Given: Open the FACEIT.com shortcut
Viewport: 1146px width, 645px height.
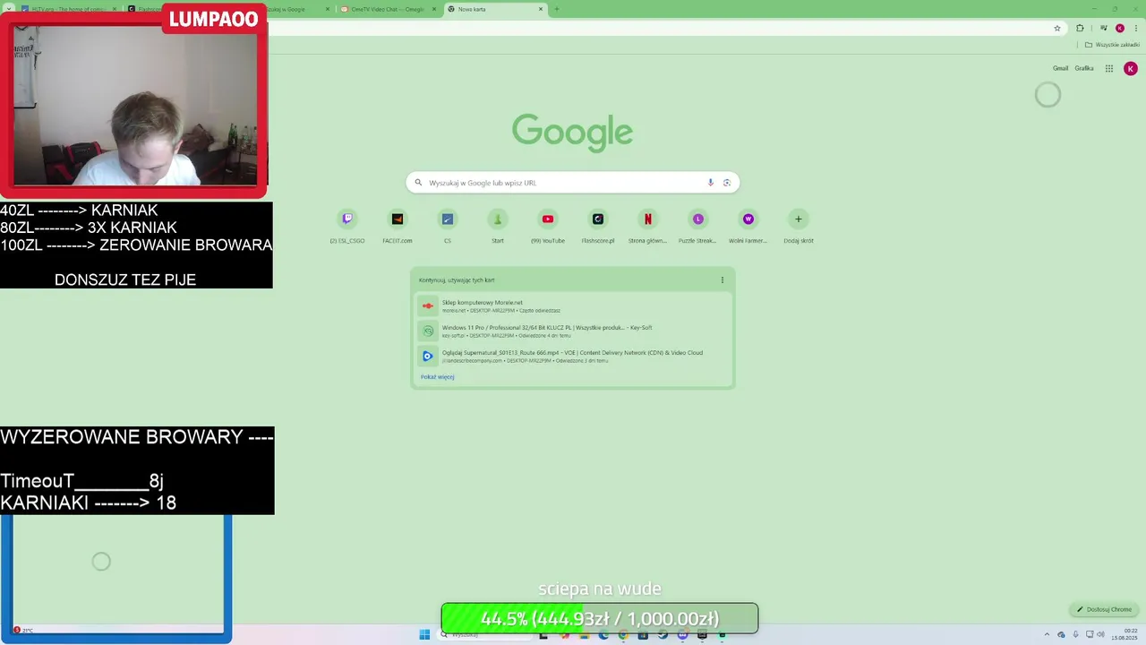Looking at the screenshot, I should (398, 226).
